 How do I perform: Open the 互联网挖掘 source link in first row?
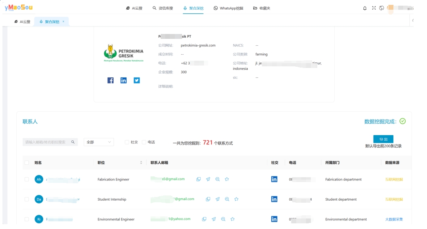click(x=394, y=179)
